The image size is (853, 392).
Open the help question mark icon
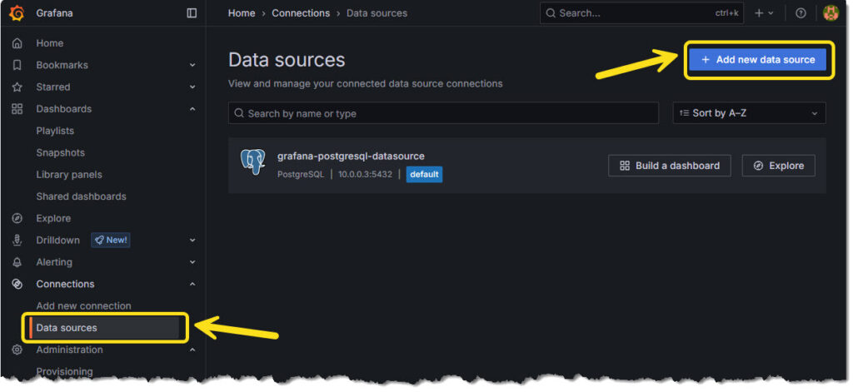[x=801, y=13]
